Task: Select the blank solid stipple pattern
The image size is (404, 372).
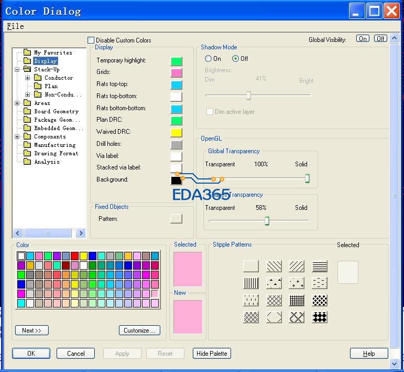Action: pyautogui.click(x=251, y=266)
